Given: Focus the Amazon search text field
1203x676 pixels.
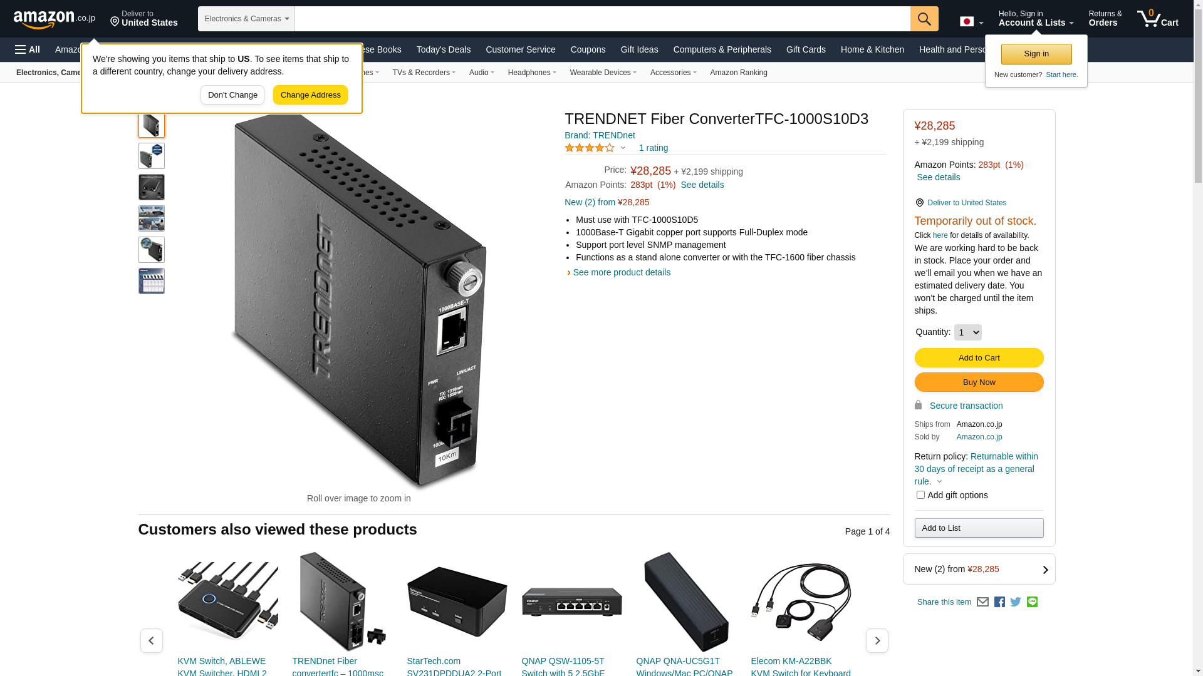Looking at the screenshot, I should tap(602, 19).
